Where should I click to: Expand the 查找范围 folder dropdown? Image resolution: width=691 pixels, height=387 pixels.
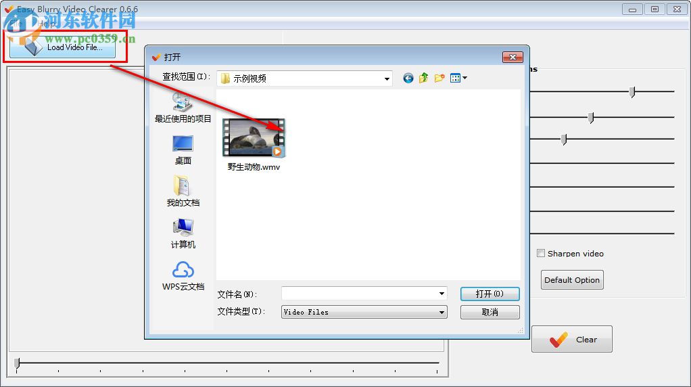(x=387, y=79)
